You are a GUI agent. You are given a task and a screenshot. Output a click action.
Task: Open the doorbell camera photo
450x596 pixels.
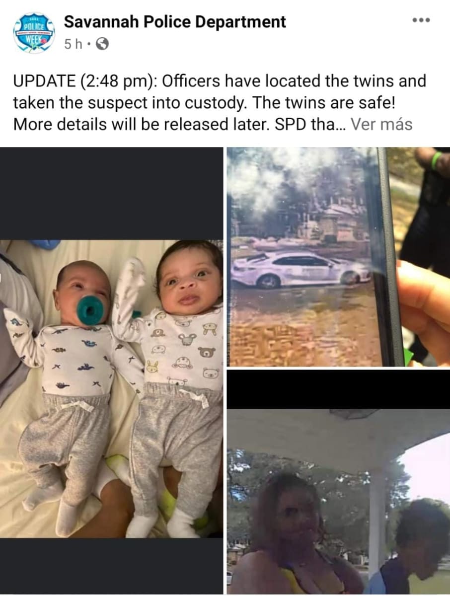coord(338,482)
